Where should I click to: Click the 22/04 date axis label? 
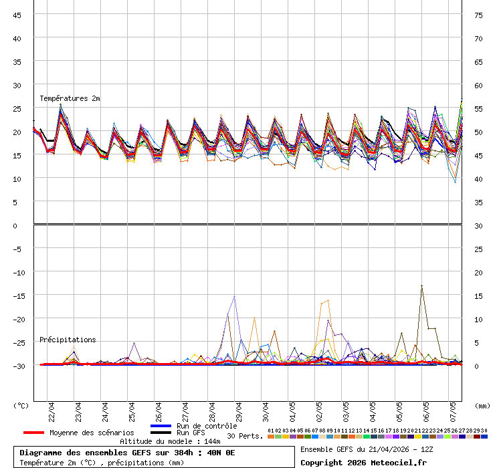(52, 409)
